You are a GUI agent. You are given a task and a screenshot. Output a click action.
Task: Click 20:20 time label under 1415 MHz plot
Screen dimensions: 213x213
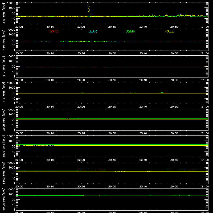tap(81, 107)
